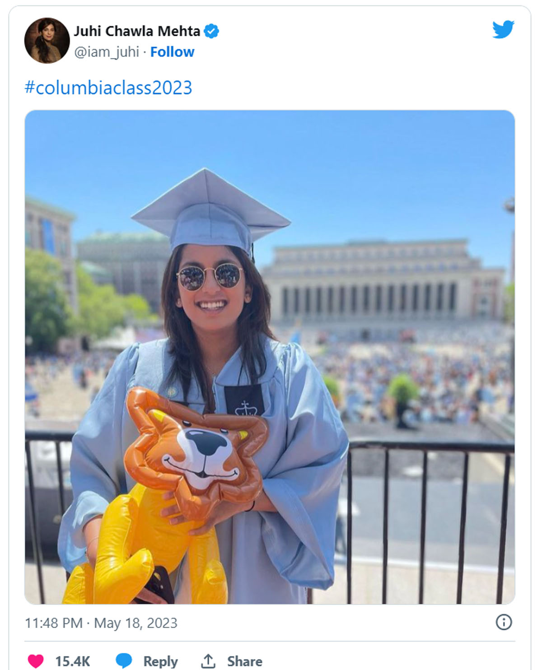
Task: Like the tweet with the heart icon
Action: [36, 661]
